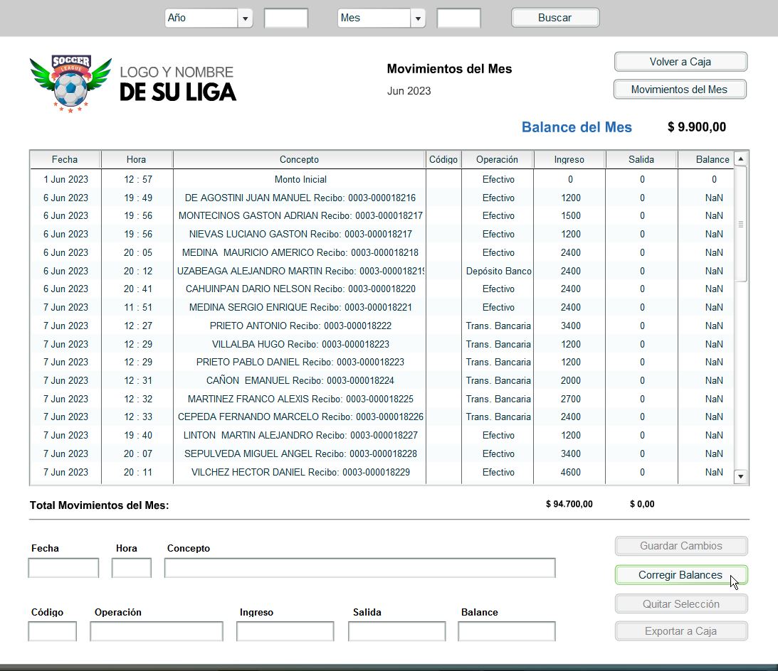Viewport: 778px width, 671px height.
Task: Focus the Ingreso input field
Action: (285, 631)
